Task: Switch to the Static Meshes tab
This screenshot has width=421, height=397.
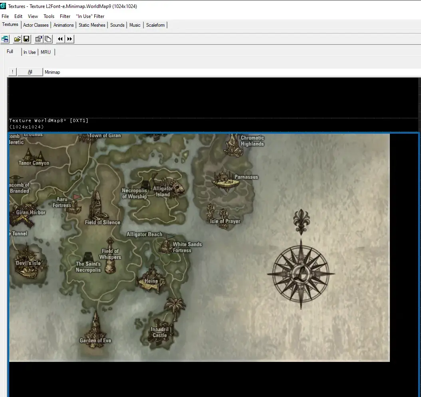Action: tap(92, 25)
